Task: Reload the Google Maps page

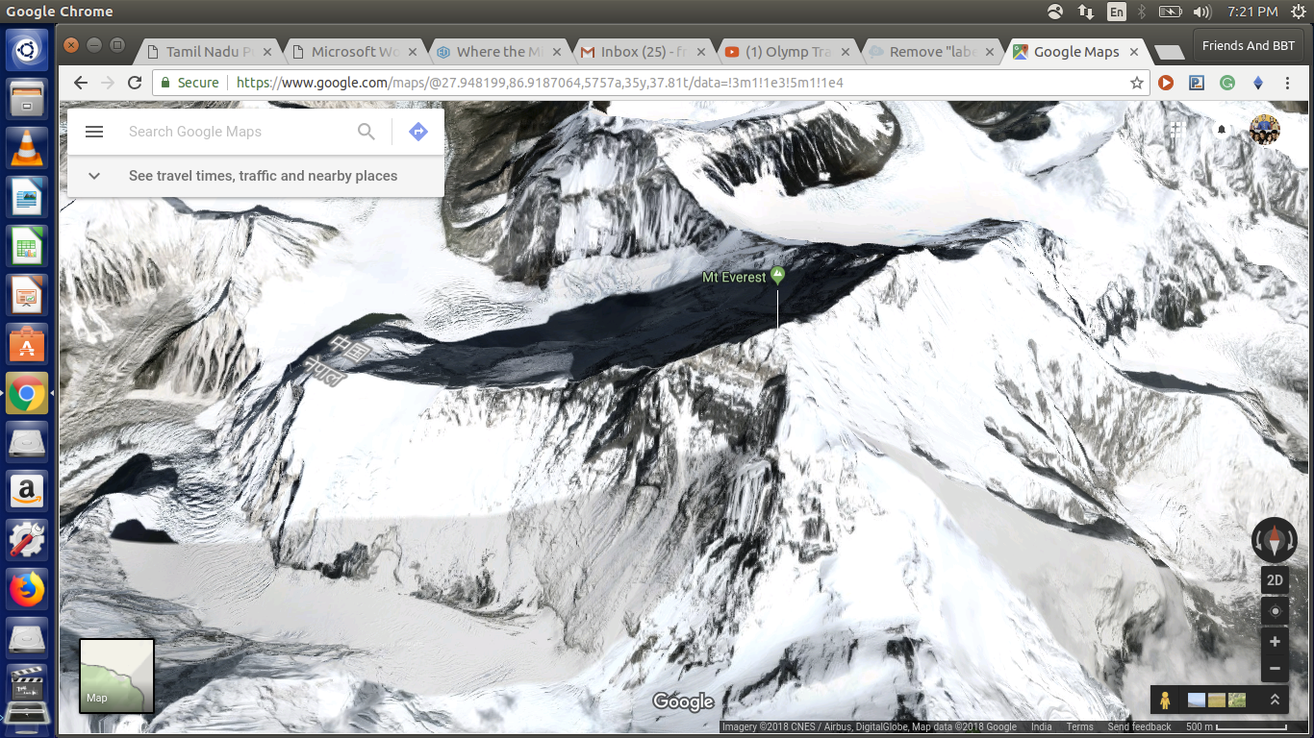Action: pos(135,83)
